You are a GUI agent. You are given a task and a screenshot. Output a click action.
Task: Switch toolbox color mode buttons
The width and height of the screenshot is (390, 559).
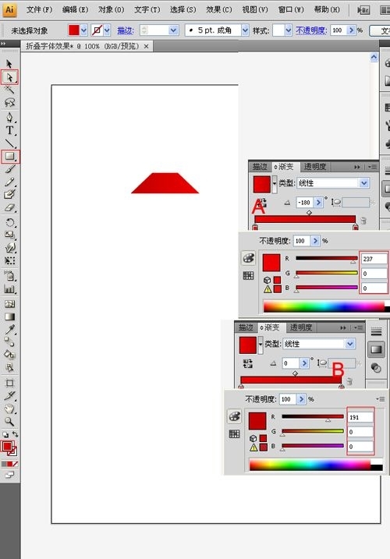point(9,464)
